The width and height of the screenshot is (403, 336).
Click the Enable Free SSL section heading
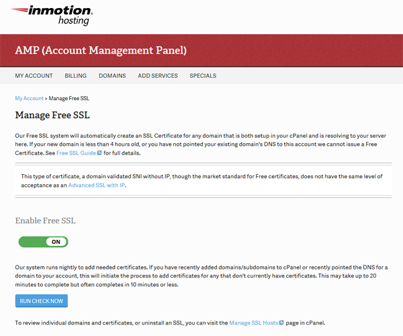click(46, 220)
